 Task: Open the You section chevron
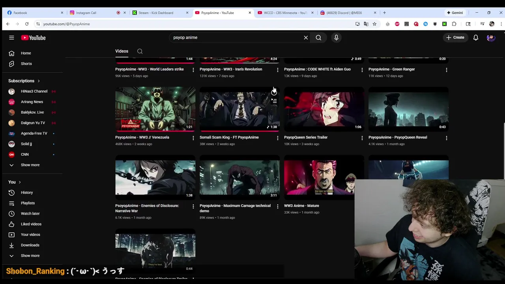click(19, 182)
